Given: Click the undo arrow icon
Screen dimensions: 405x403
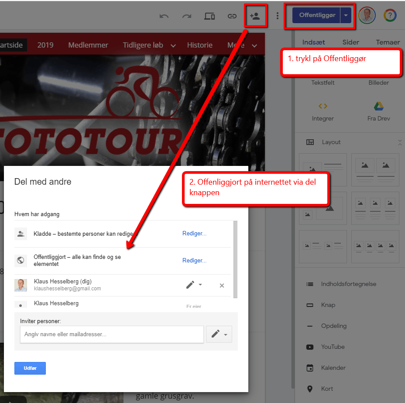Looking at the screenshot, I should coord(164,16).
